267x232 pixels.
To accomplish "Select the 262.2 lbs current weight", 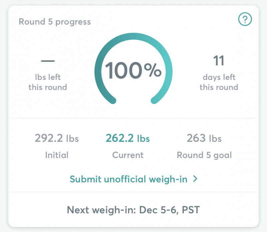I will [128, 138].
